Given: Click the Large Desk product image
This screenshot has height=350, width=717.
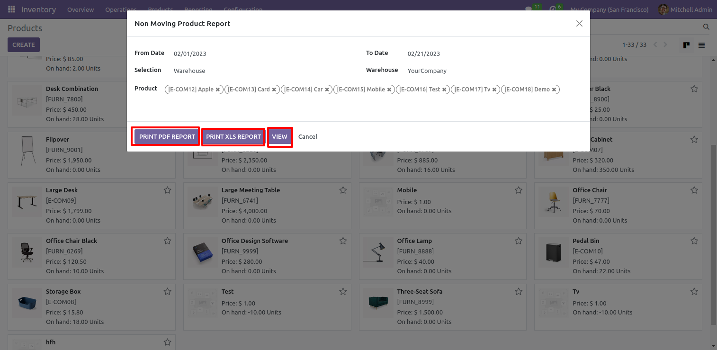Looking at the screenshot, I should (x=27, y=202).
